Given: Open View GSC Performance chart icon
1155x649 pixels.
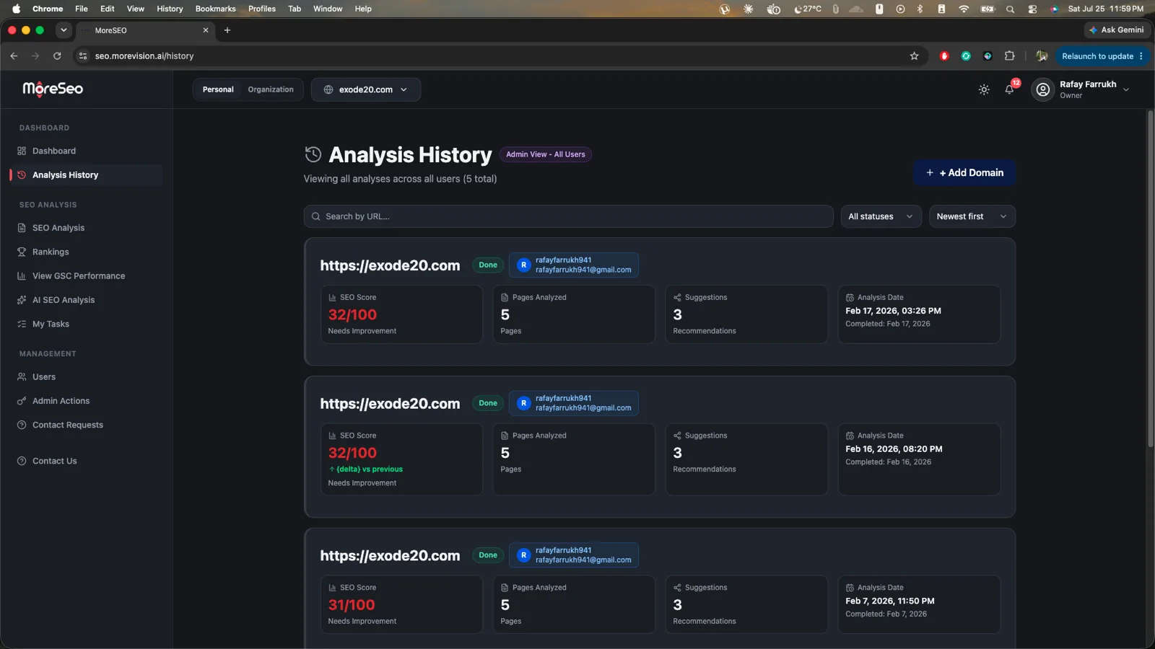Looking at the screenshot, I should [x=22, y=276].
